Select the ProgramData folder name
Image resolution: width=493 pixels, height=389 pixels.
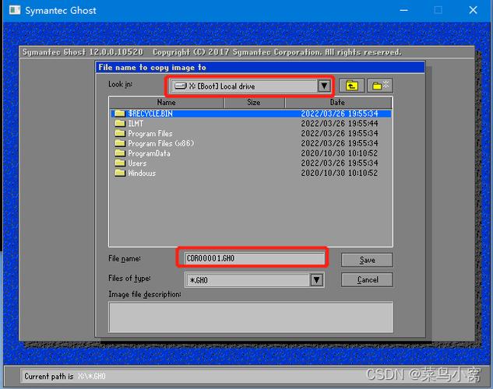click(149, 153)
